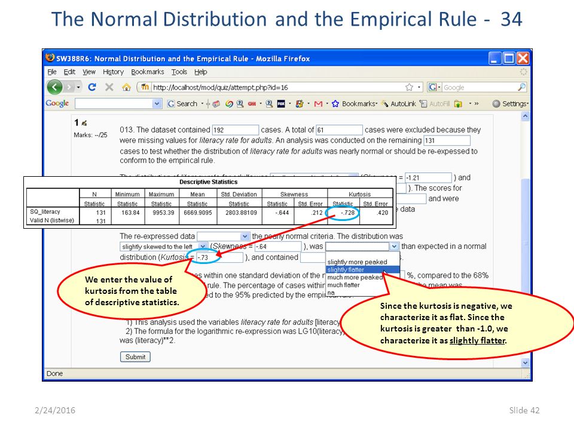Open the Google toolbar Bookmarks star menu
574x430 pixels.
tap(353, 104)
